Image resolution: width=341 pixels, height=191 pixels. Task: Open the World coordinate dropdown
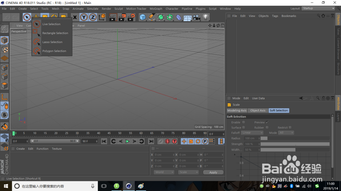point(164,172)
